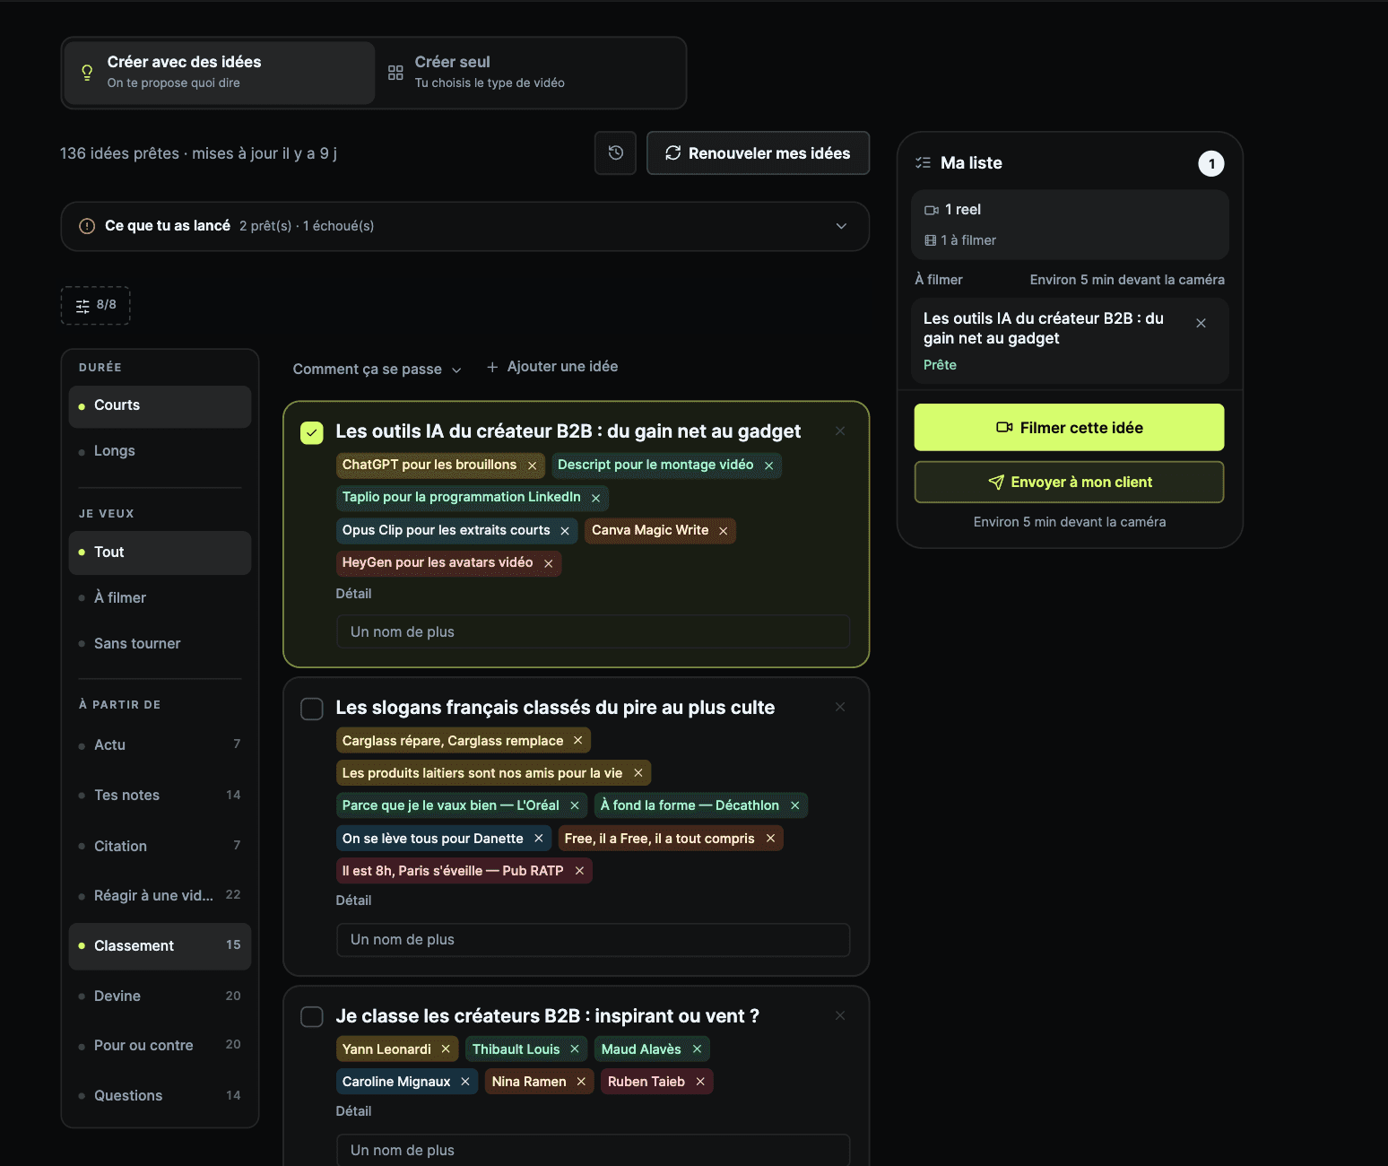This screenshot has width=1388, height=1166.
Task: Filter ideas by Citation source
Action: [160, 846]
